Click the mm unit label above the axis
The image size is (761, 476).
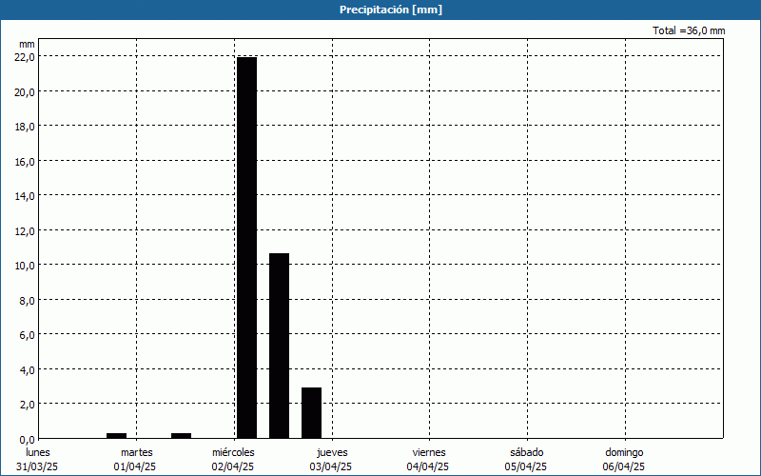click(x=28, y=44)
